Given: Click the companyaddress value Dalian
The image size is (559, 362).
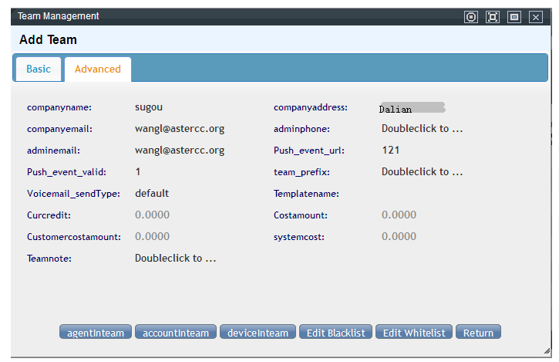Looking at the screenshot, I should tap(396, 109).
